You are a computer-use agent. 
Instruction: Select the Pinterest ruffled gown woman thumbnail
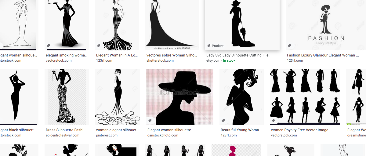[117, 97]
